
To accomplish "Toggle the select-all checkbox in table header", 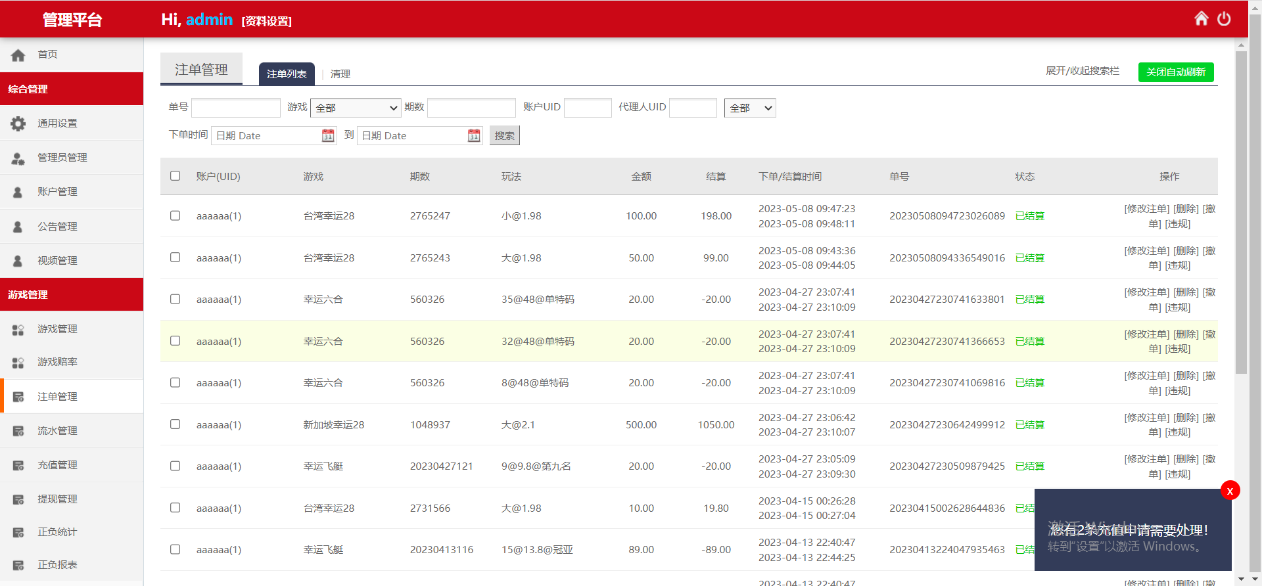I will coord(175,175).
